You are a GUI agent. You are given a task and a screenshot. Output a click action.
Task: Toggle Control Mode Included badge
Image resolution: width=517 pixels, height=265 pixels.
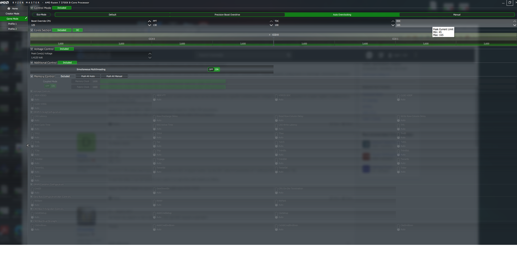(62, 8)
